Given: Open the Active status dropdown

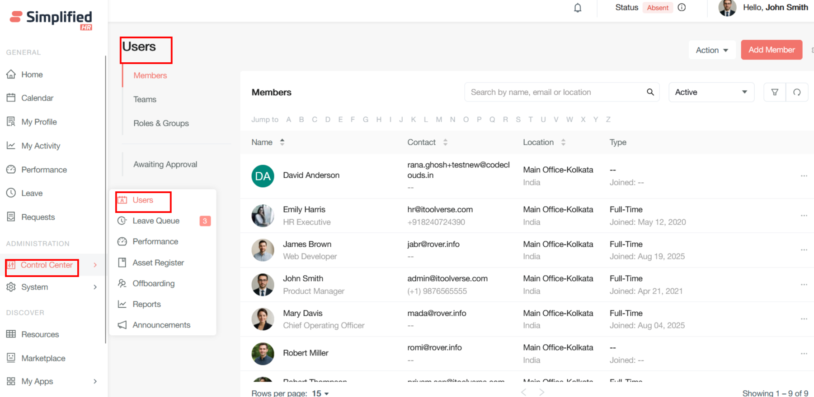Looking at the screenshot, I should click(710, 92).
